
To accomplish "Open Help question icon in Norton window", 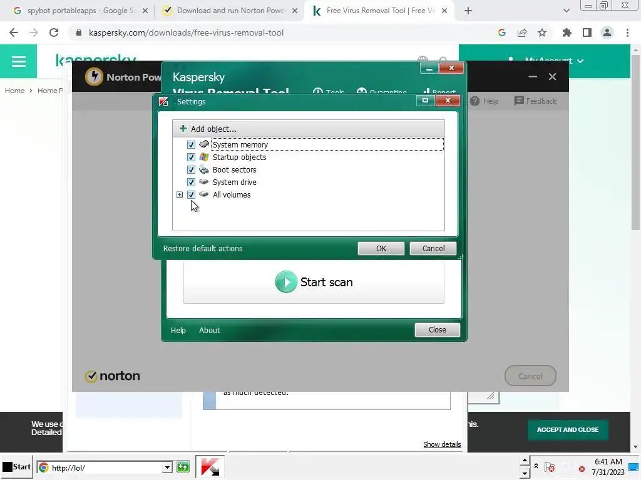I will (x=474, y=101).
